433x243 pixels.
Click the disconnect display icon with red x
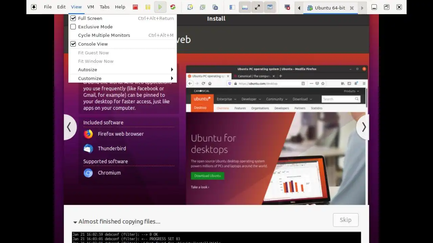(x=287, y=7)
